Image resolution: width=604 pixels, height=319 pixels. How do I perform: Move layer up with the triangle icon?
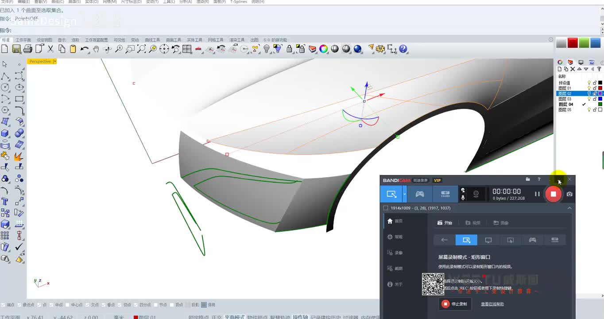pos(579,69)
